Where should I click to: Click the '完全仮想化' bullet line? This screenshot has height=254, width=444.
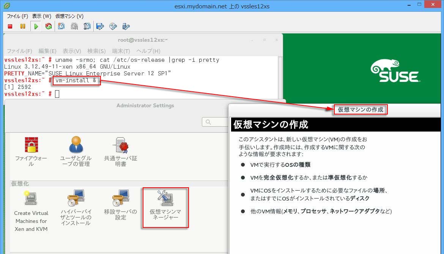309,178
